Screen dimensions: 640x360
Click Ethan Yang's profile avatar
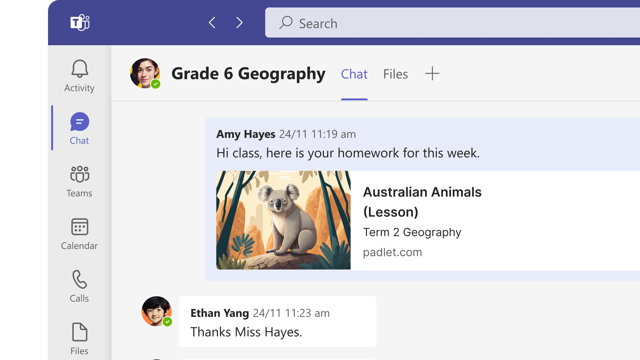pos(156,311)
